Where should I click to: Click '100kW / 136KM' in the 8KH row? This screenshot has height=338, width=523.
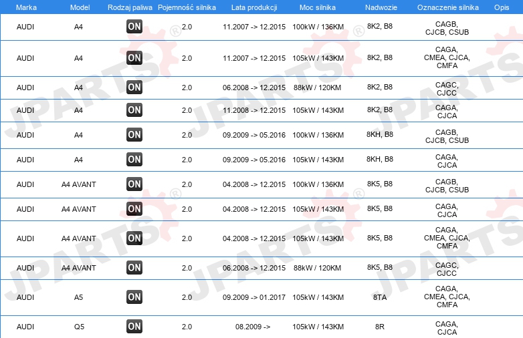(x=318, y=135)
